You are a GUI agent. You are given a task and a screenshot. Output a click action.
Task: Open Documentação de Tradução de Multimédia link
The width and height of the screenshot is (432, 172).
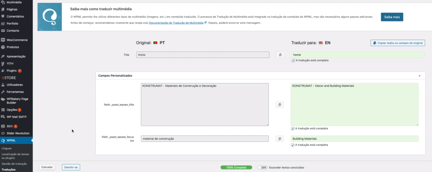(x=176, y=23)
